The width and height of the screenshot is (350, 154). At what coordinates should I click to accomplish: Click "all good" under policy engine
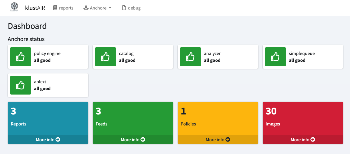[x=42, y=60]
